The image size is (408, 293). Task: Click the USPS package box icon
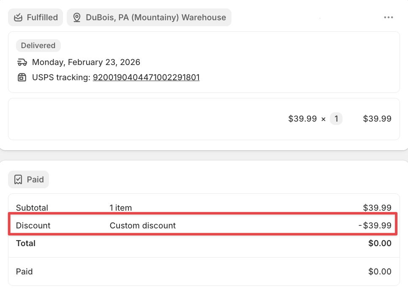[22, 77]
